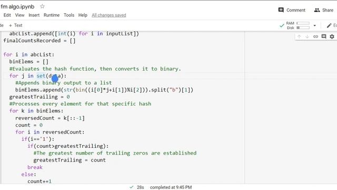This screenshot has width=337, height=190.
Task: Click the comment '#Appends binary output to a list'
Action: coord(63,83)
